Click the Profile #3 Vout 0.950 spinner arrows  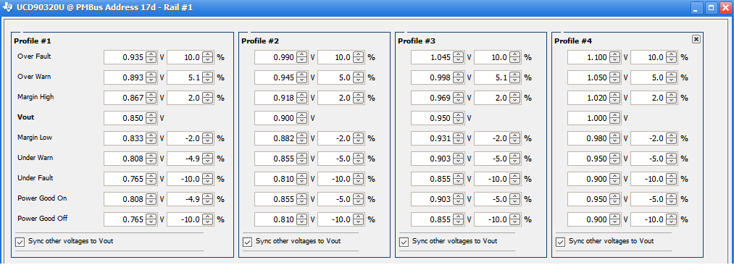(x=458, y=118)
